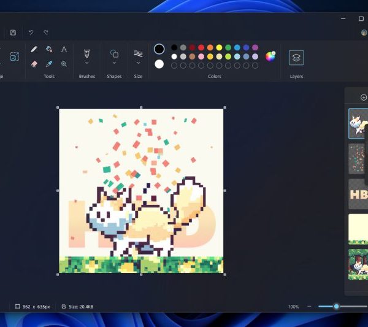Click the line Size icon

click(x=138, y=53)
